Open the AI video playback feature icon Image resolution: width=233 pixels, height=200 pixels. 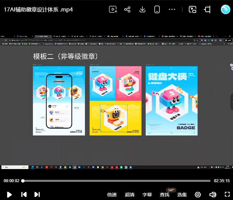pyautogui.click(x=113, y=9)
